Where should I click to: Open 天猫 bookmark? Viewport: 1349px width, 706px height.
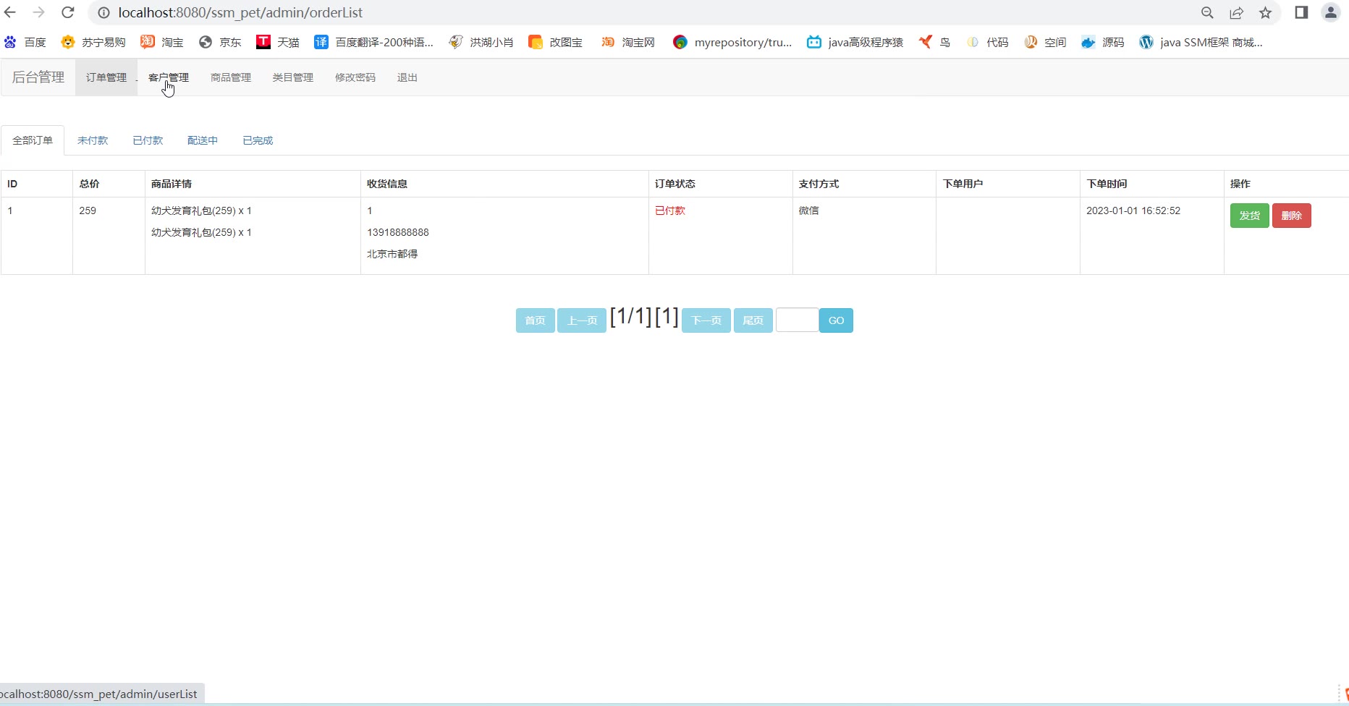[278, 43]
